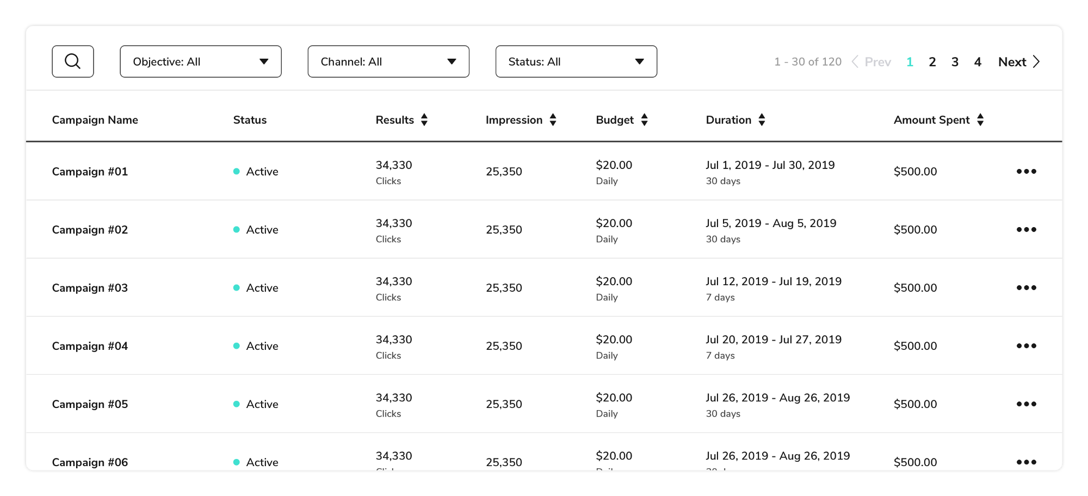This screenshot has width=1088, height=496.
Task: Open the Campaign #05 row
Action: (x=90, y=404)
